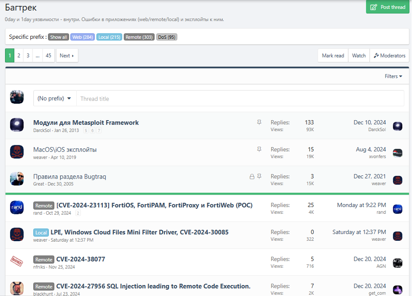Open last poster avatar in Bugtraq rules row
This screenshot has width=412, height=296.
(x=397, y=180)
